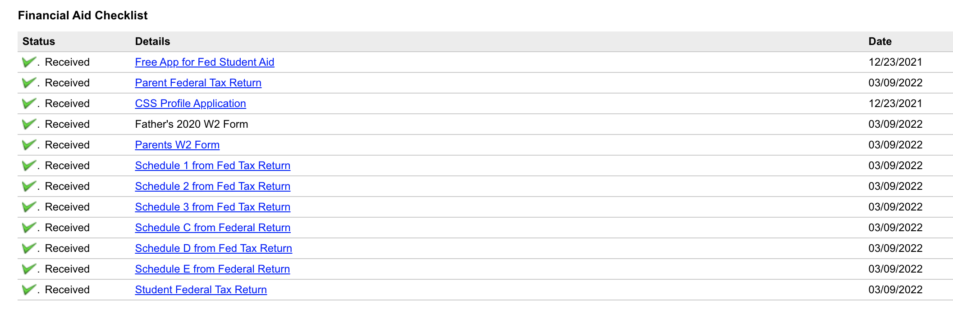
Task: Open Schedule 2 from Fed Tax Return
Action: 212,186
